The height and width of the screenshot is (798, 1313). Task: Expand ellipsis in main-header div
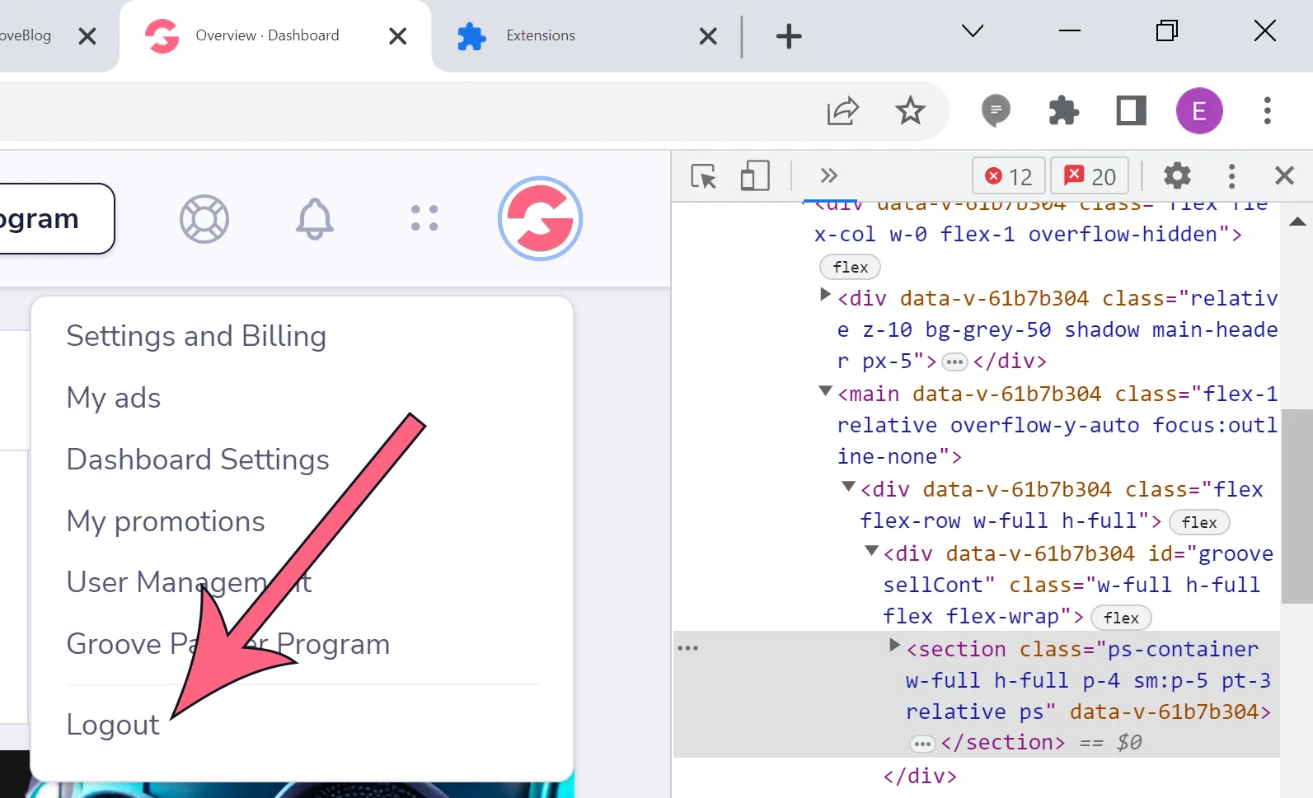954,362
